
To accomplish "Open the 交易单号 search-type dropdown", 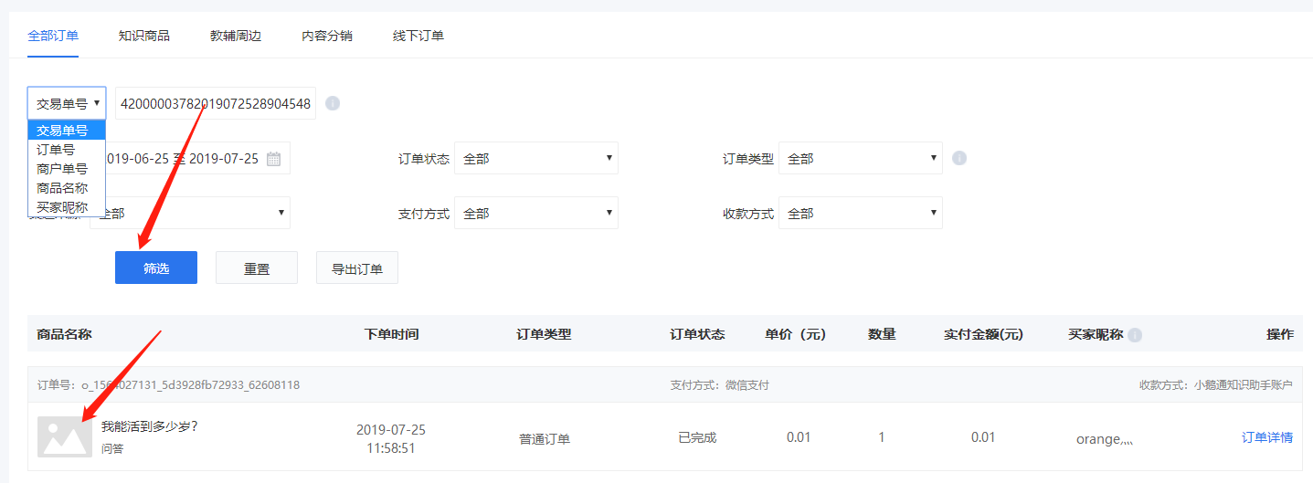I will pos(67,103).
